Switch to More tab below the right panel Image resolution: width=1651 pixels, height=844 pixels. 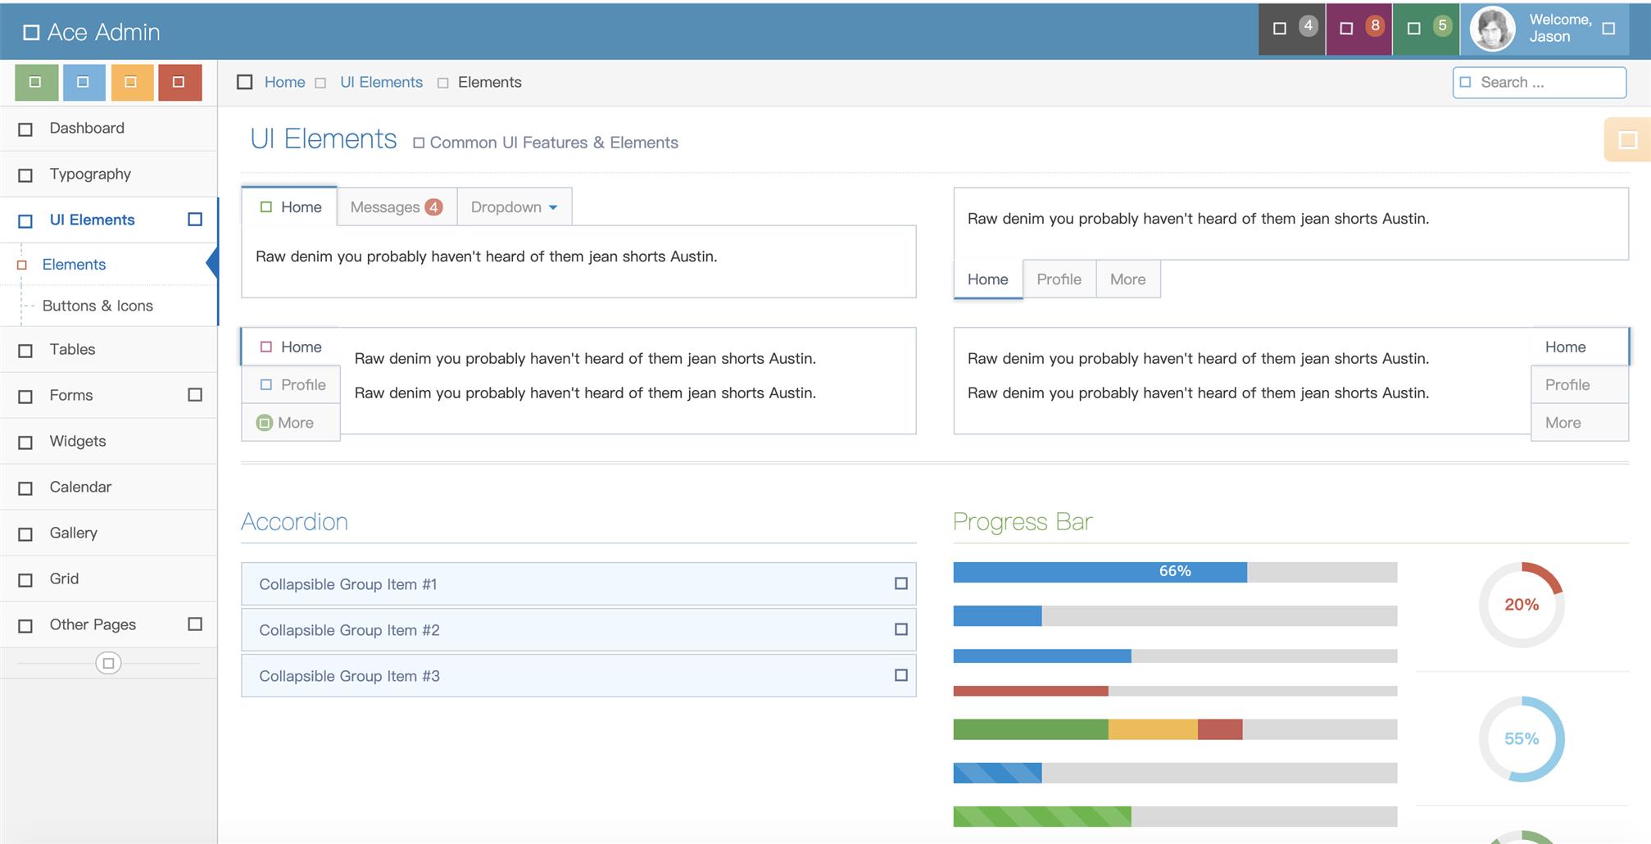click(1128, 279)
